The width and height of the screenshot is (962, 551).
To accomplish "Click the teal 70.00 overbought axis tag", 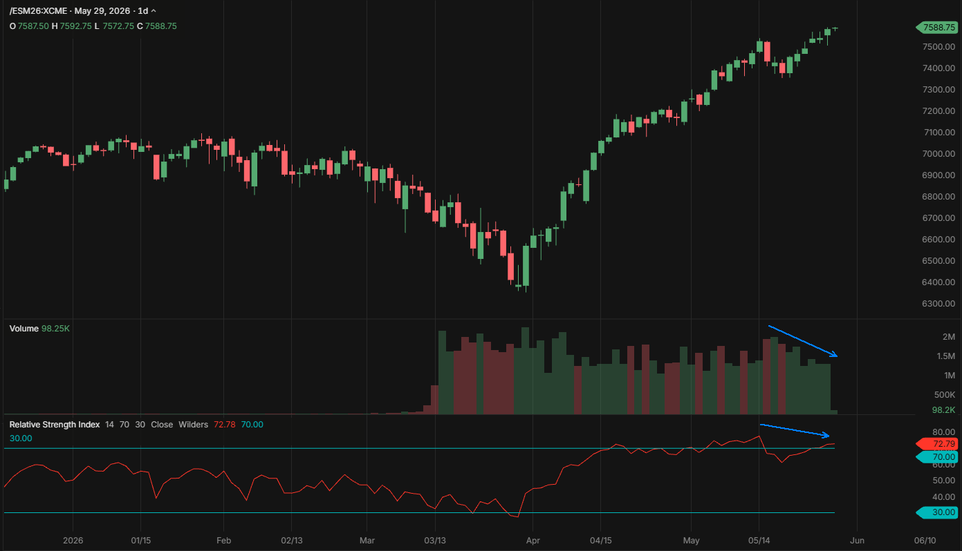I will [936, 457].
